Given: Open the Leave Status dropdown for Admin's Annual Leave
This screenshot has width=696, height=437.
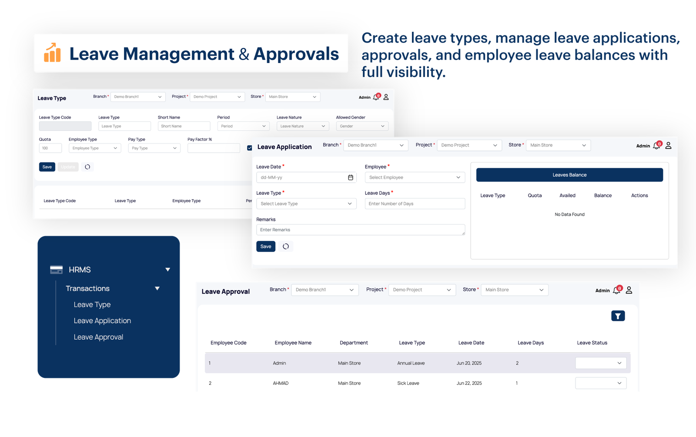Looking at the screenshot, I should (x=600, y=363).
